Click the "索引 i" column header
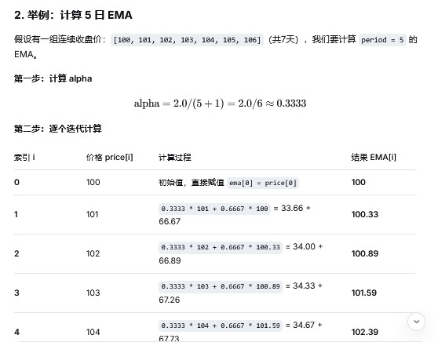The width and height of the screenshot is (438, 342). [24, 158]
